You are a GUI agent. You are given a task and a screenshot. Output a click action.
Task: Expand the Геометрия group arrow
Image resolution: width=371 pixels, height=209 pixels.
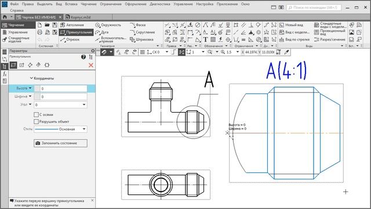click(x=158, y=46)
